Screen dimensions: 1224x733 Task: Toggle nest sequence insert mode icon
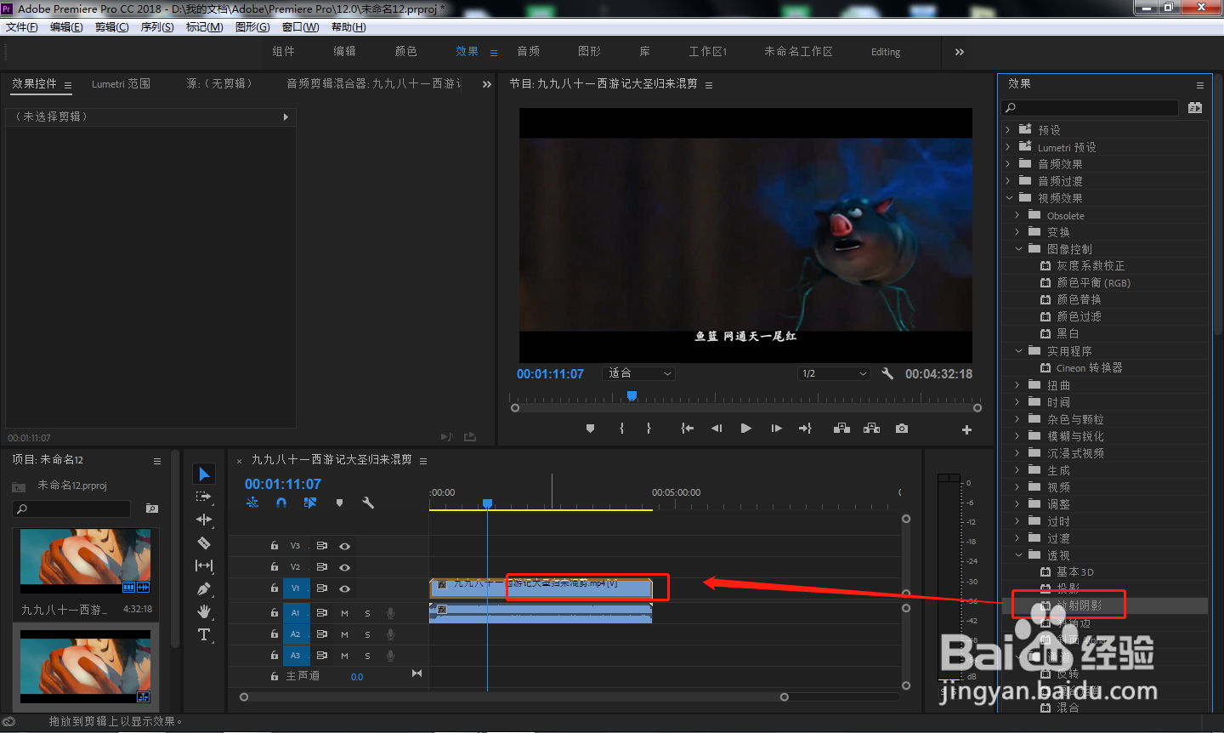click(x=252, y=503)
